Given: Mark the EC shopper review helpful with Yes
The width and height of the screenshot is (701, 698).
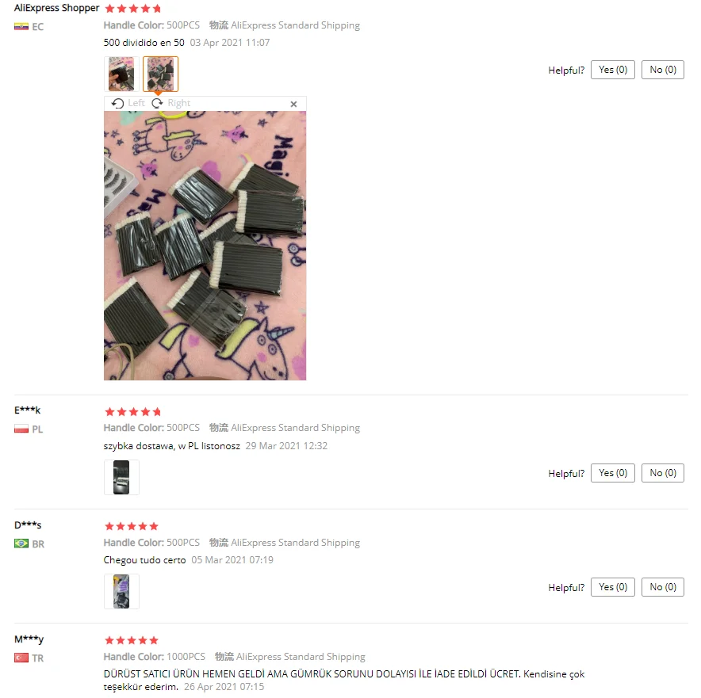Looking at the screenshot, I should (x=613, y=70).
